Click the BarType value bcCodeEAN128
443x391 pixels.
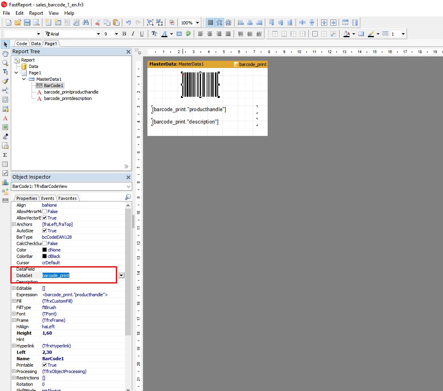(x=57, y=237)
